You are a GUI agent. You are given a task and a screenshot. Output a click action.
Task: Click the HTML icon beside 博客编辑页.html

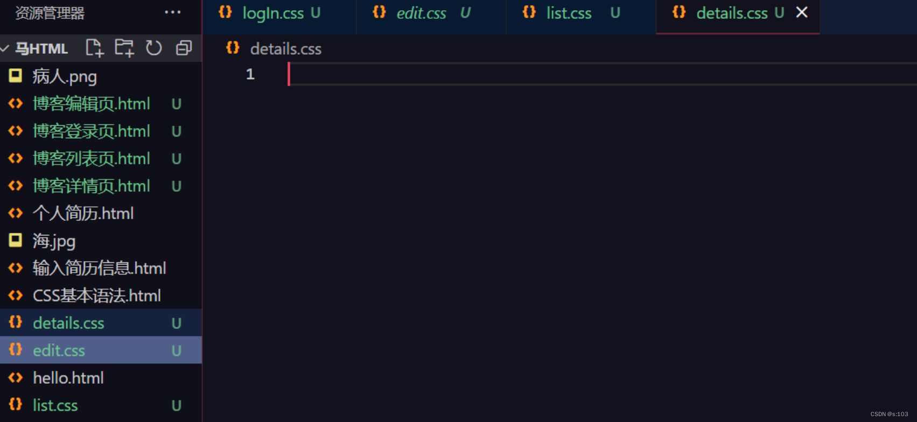pyautogui.click(x=16, y=103)
